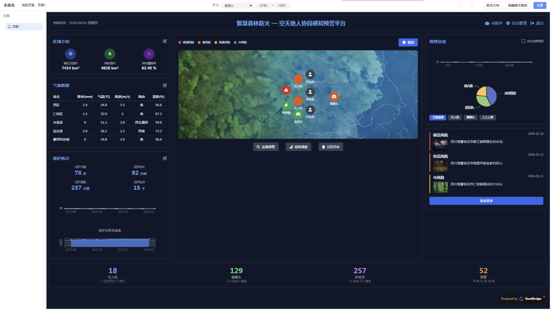The width and height of the screenshot is (551, 310).
Task: Open the 图层 layers dropdown button
Action: click(x=408, y=42)
